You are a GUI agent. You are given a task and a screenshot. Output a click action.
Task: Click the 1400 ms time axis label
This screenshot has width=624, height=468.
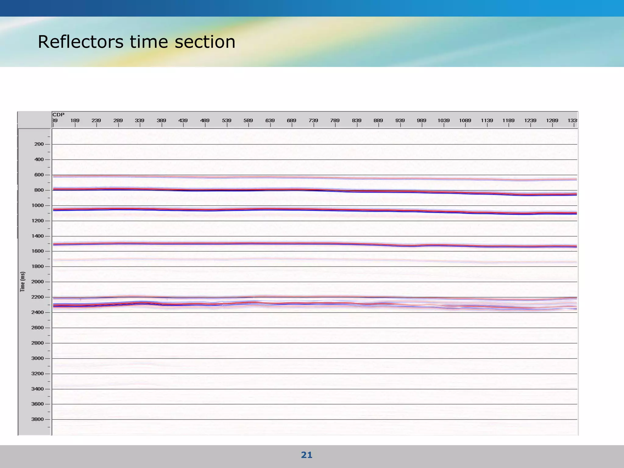[x=38, y=236]
